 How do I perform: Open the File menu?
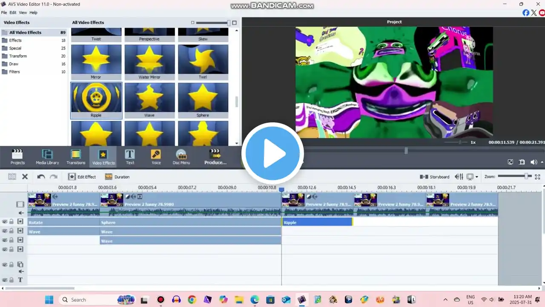pos(4,13)
